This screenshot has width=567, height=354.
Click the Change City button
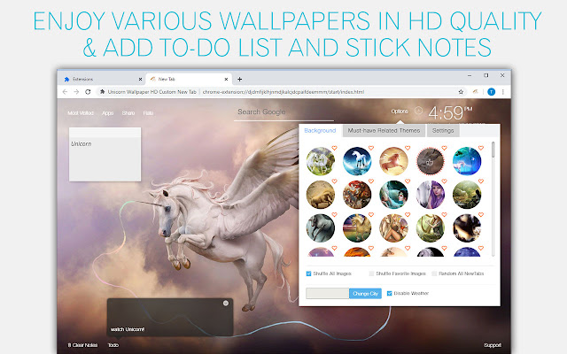(365, 293)
